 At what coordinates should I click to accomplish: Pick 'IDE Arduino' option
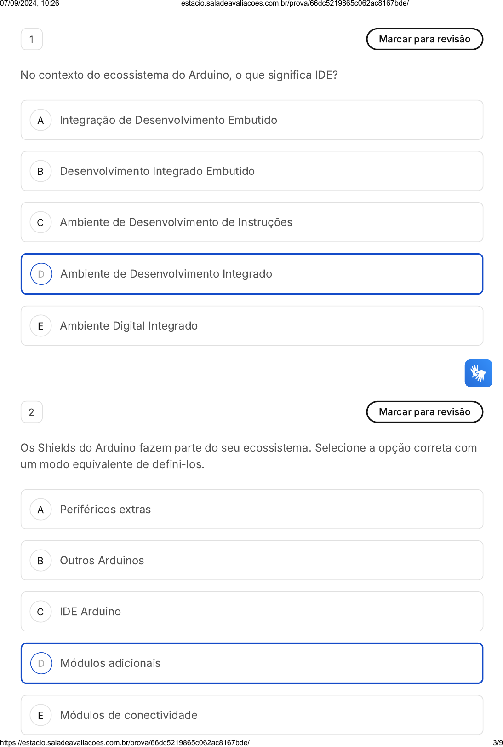[x=251, y=612]
